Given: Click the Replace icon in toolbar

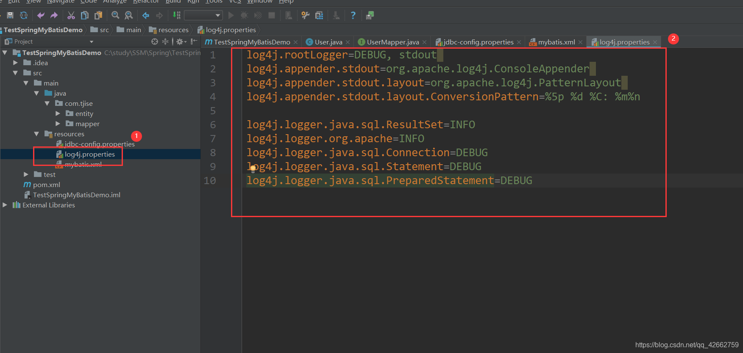Looking at the screenshot, I should [129, 16].
